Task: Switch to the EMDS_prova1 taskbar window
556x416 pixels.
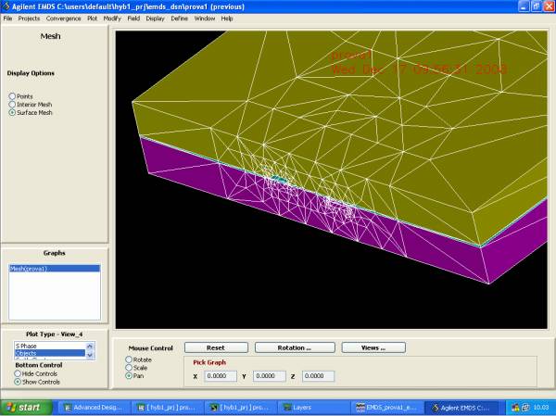Action: pyautogui.click(x=386, y=408)
